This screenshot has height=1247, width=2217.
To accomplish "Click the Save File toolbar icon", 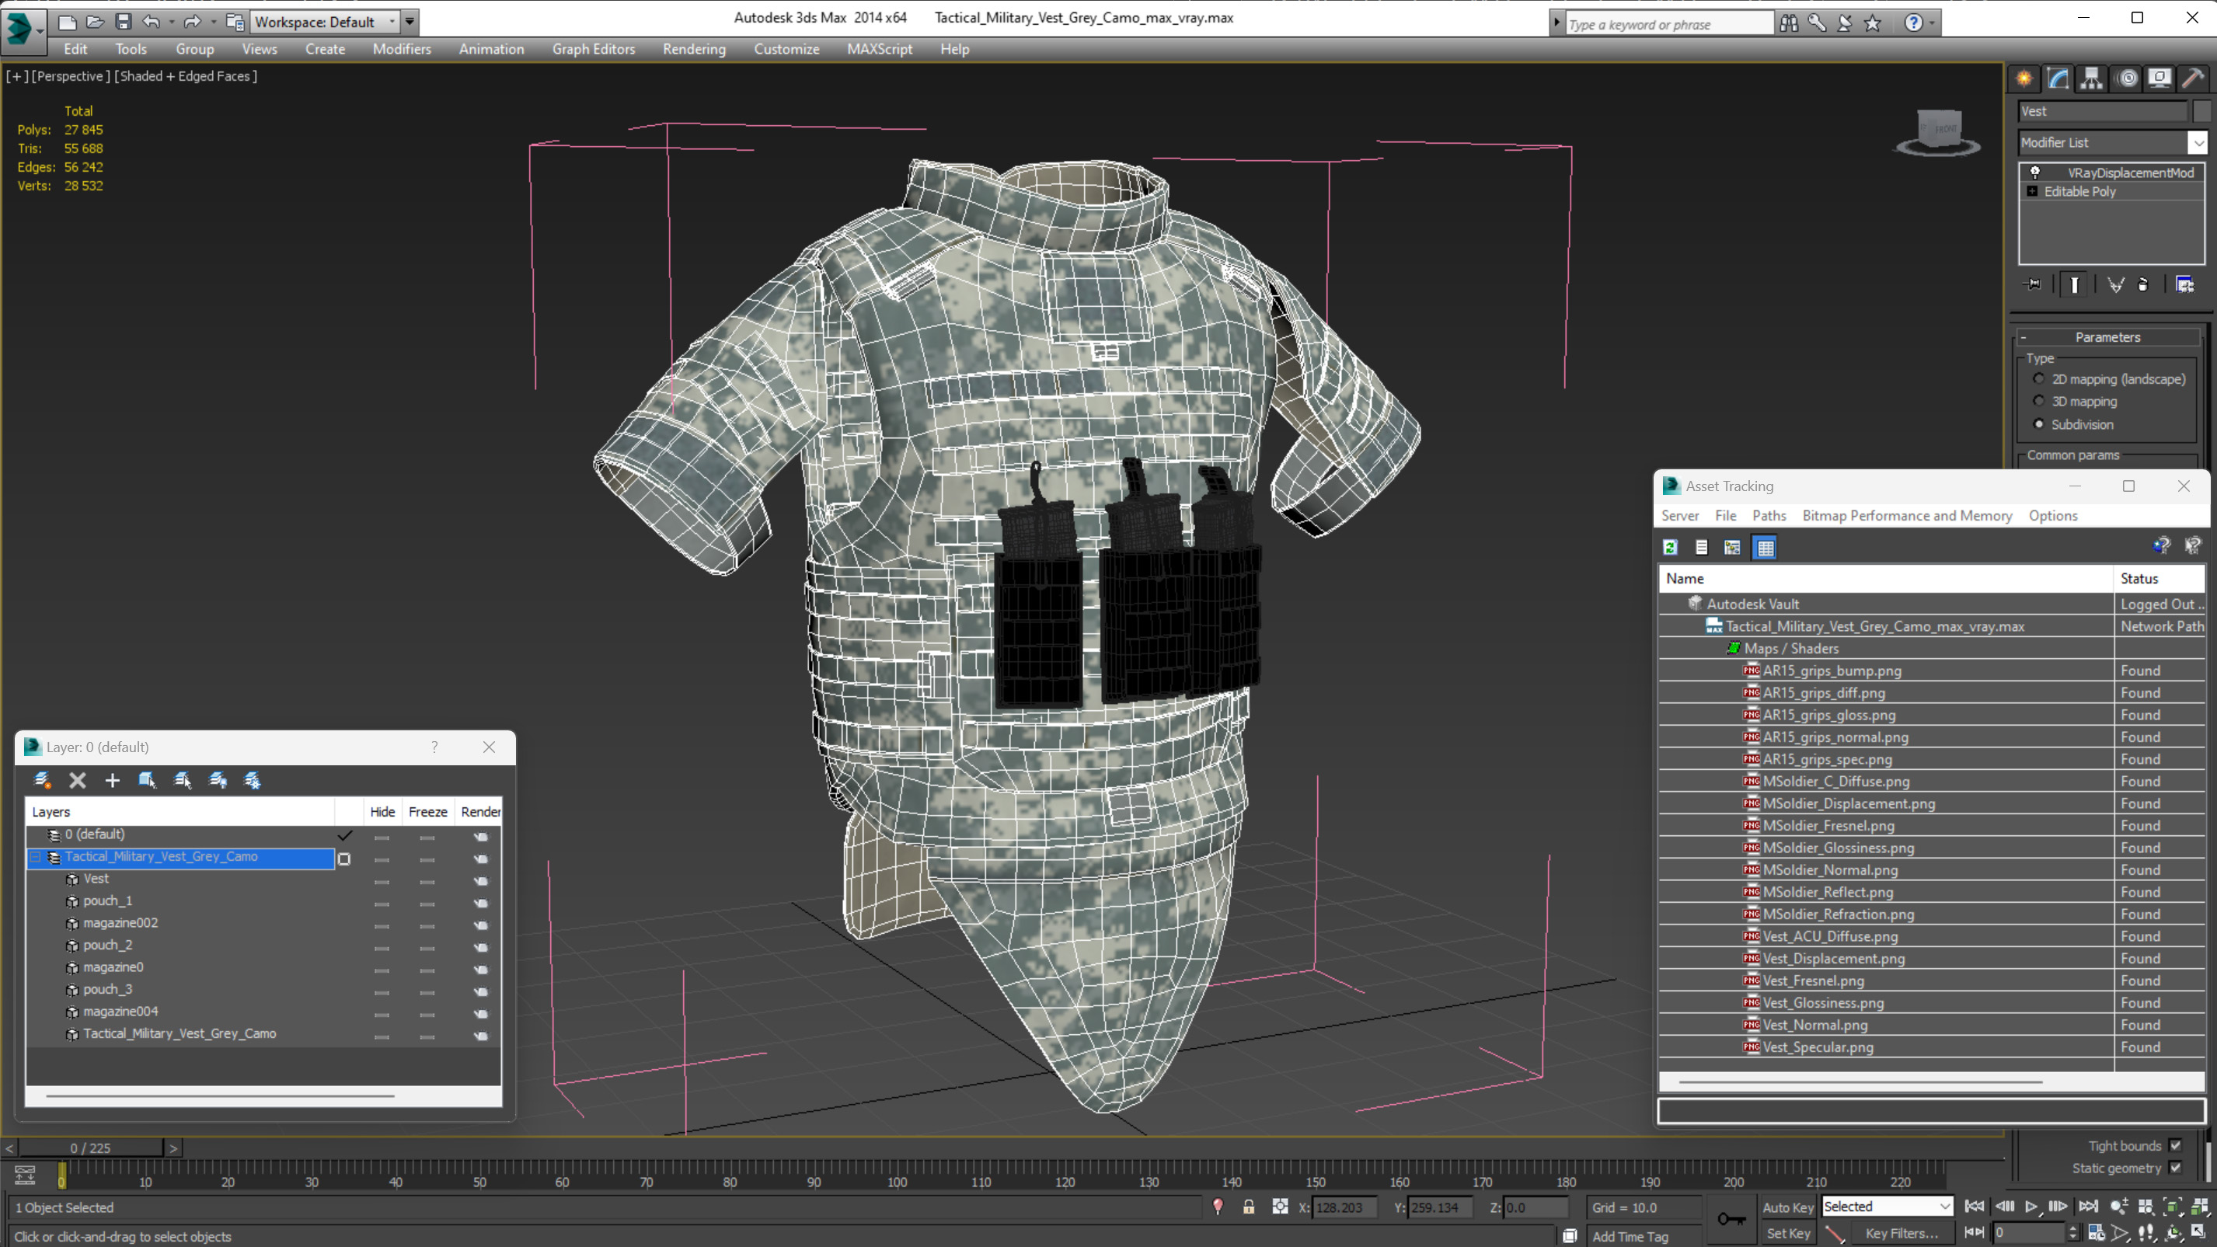I will (x=123, y=22).
